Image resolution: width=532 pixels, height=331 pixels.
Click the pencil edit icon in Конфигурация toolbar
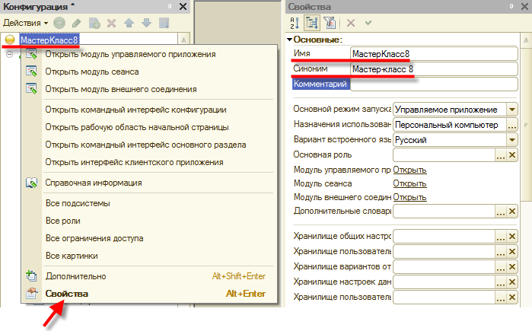[76, 24]
